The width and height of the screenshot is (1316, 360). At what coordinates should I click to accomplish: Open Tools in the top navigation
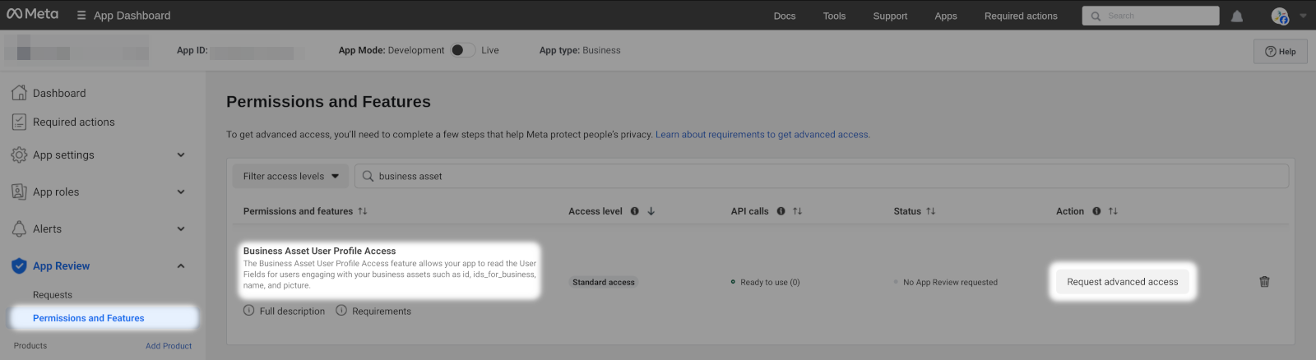(834, 16)
